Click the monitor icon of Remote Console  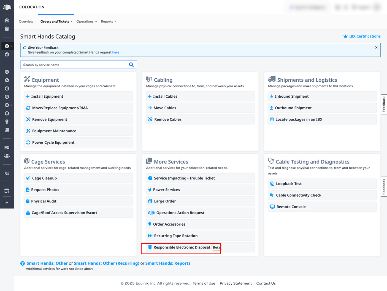click(272, 207)
